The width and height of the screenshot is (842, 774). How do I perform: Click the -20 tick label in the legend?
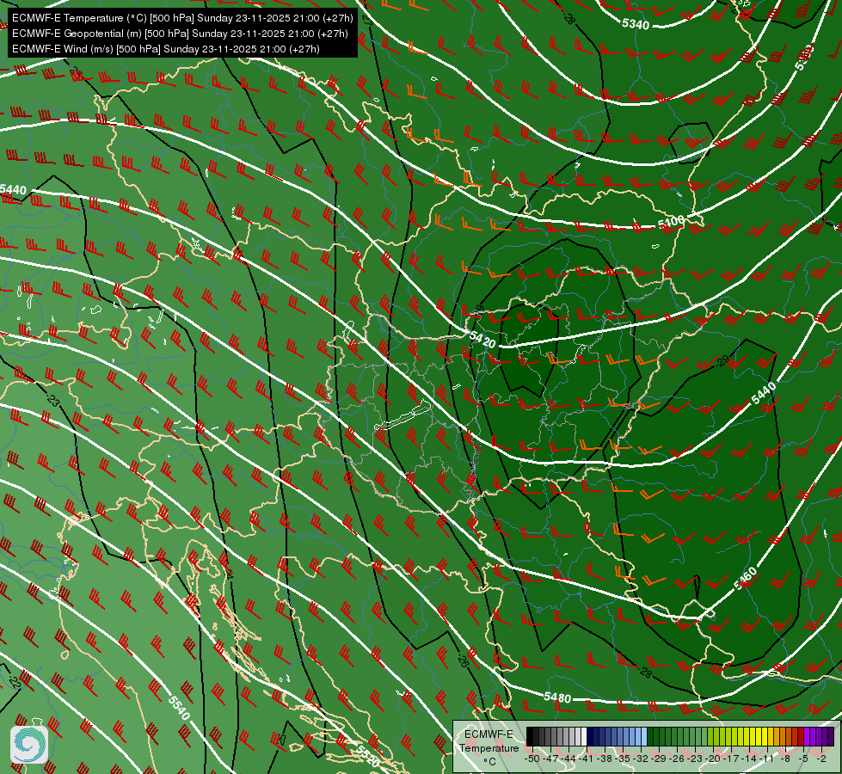point(713,759)
